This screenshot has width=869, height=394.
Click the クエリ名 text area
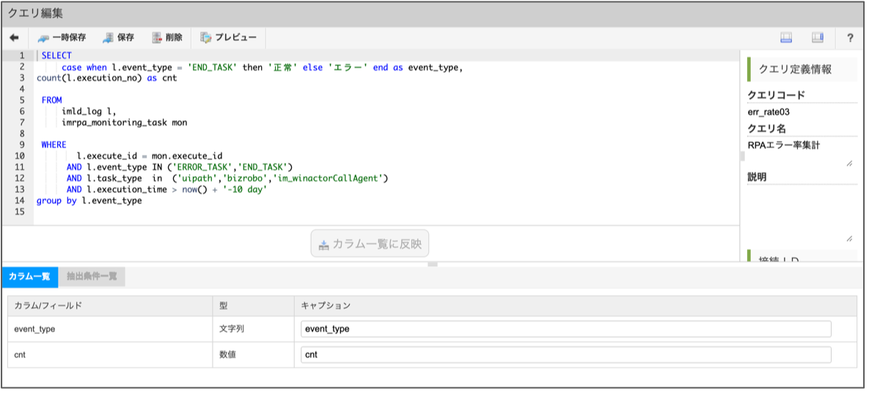[x=797, y=153]
